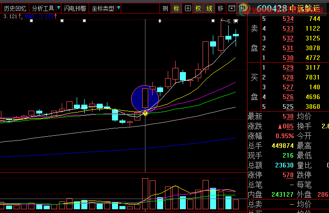Click the side panel toggle icon
329x213 pixels.
point(243,8)
